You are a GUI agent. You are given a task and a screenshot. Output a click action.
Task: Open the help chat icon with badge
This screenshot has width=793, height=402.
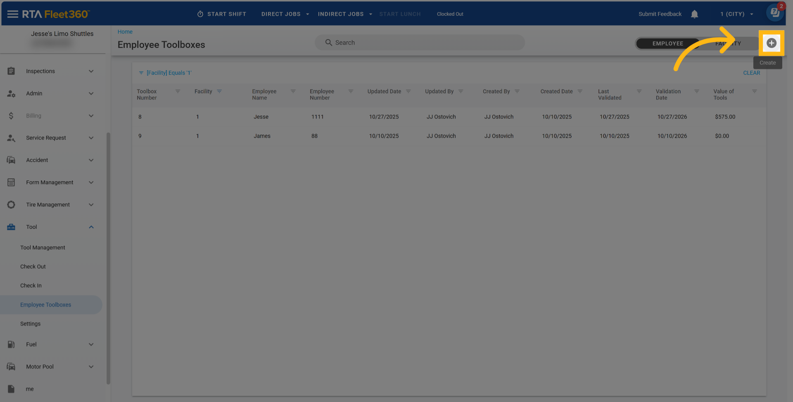tap(775, 12)
